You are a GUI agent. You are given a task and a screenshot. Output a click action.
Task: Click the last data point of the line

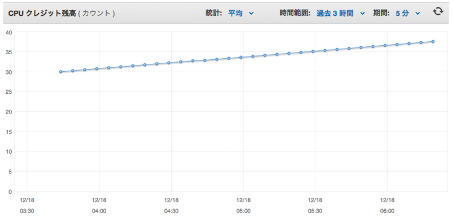tap(433, 41)
